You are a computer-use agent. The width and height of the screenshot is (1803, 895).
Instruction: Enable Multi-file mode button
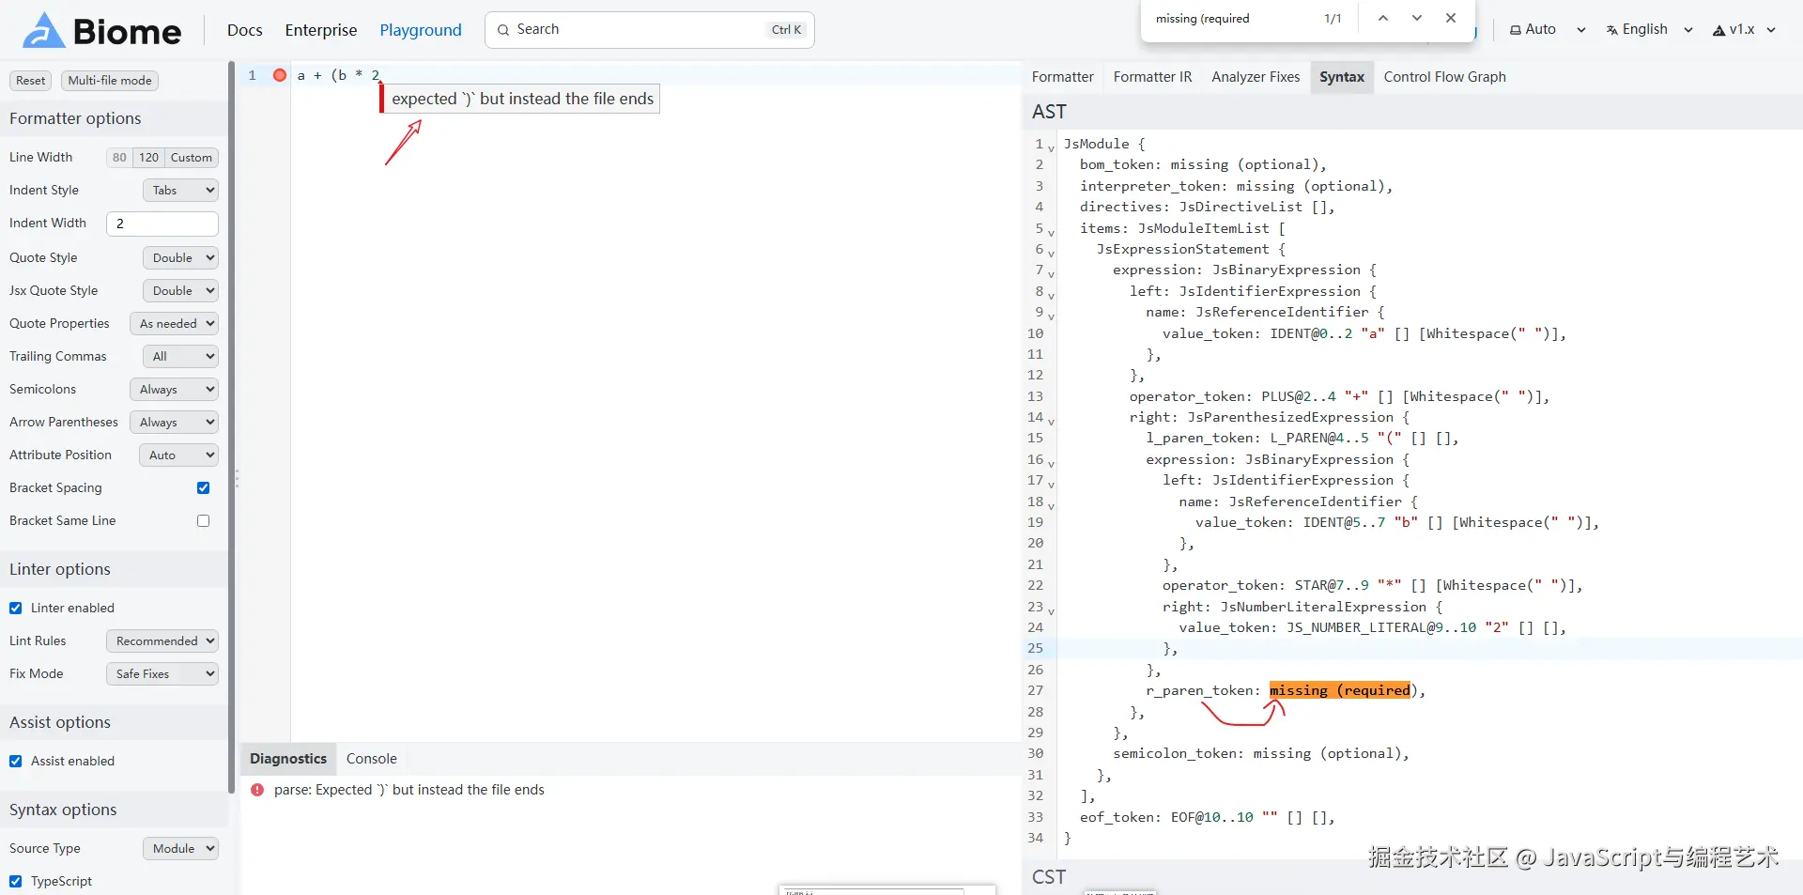point(110,81)
